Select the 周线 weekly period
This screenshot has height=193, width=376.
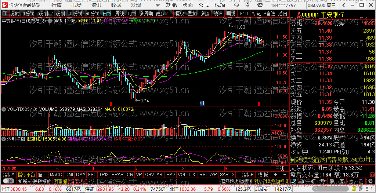click(x=120, y=14)
